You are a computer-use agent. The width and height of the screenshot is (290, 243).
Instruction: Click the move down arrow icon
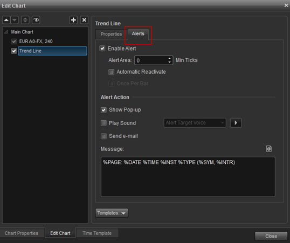(15, 20)
